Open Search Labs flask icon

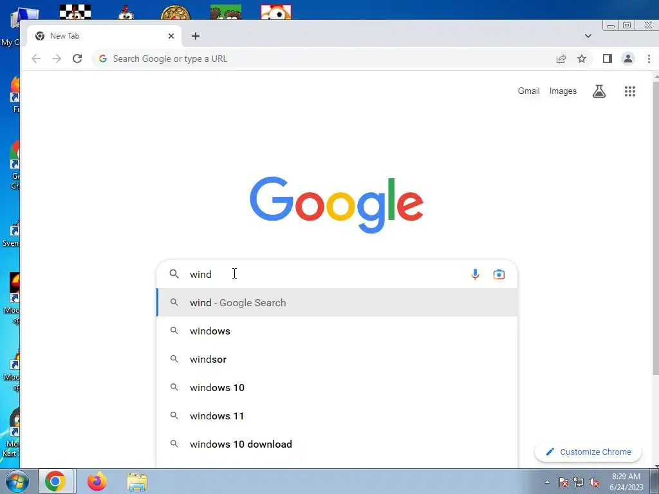(x=599, y=91)
